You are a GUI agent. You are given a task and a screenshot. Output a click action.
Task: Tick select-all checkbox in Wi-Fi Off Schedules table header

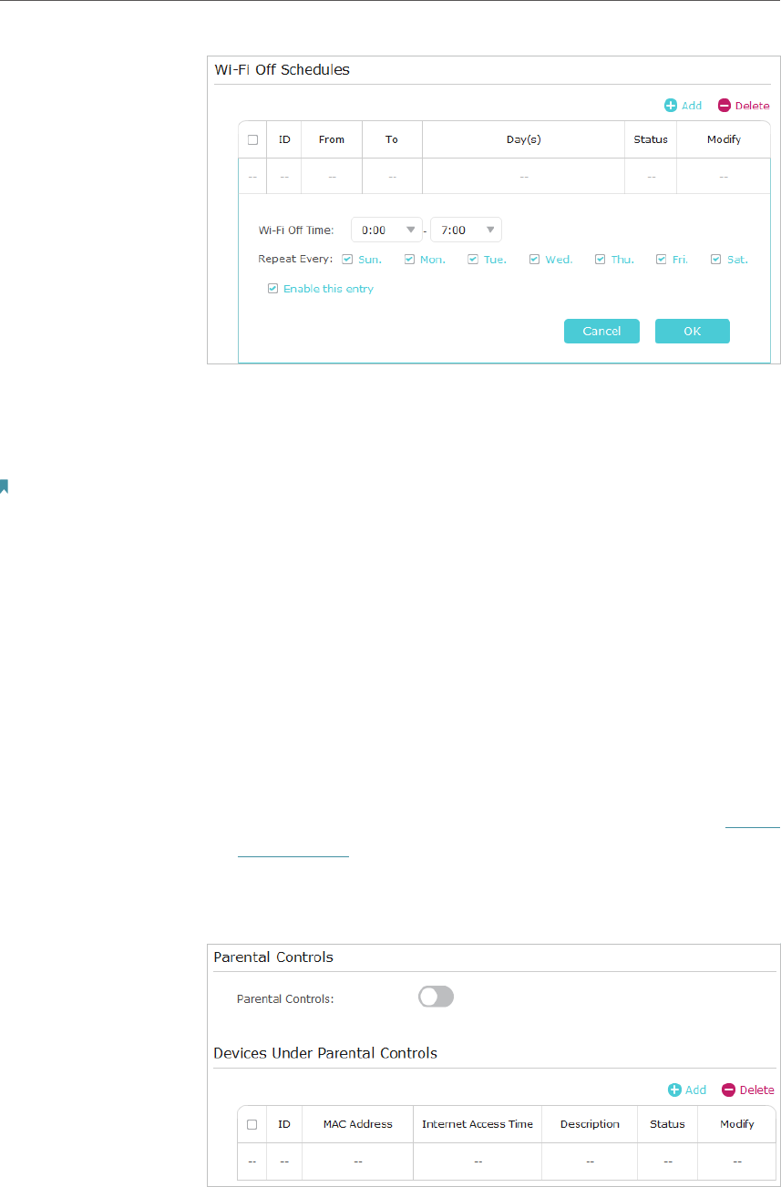[x=252, y=139]
